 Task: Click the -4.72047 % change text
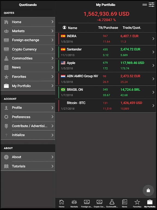coord(106,20)
